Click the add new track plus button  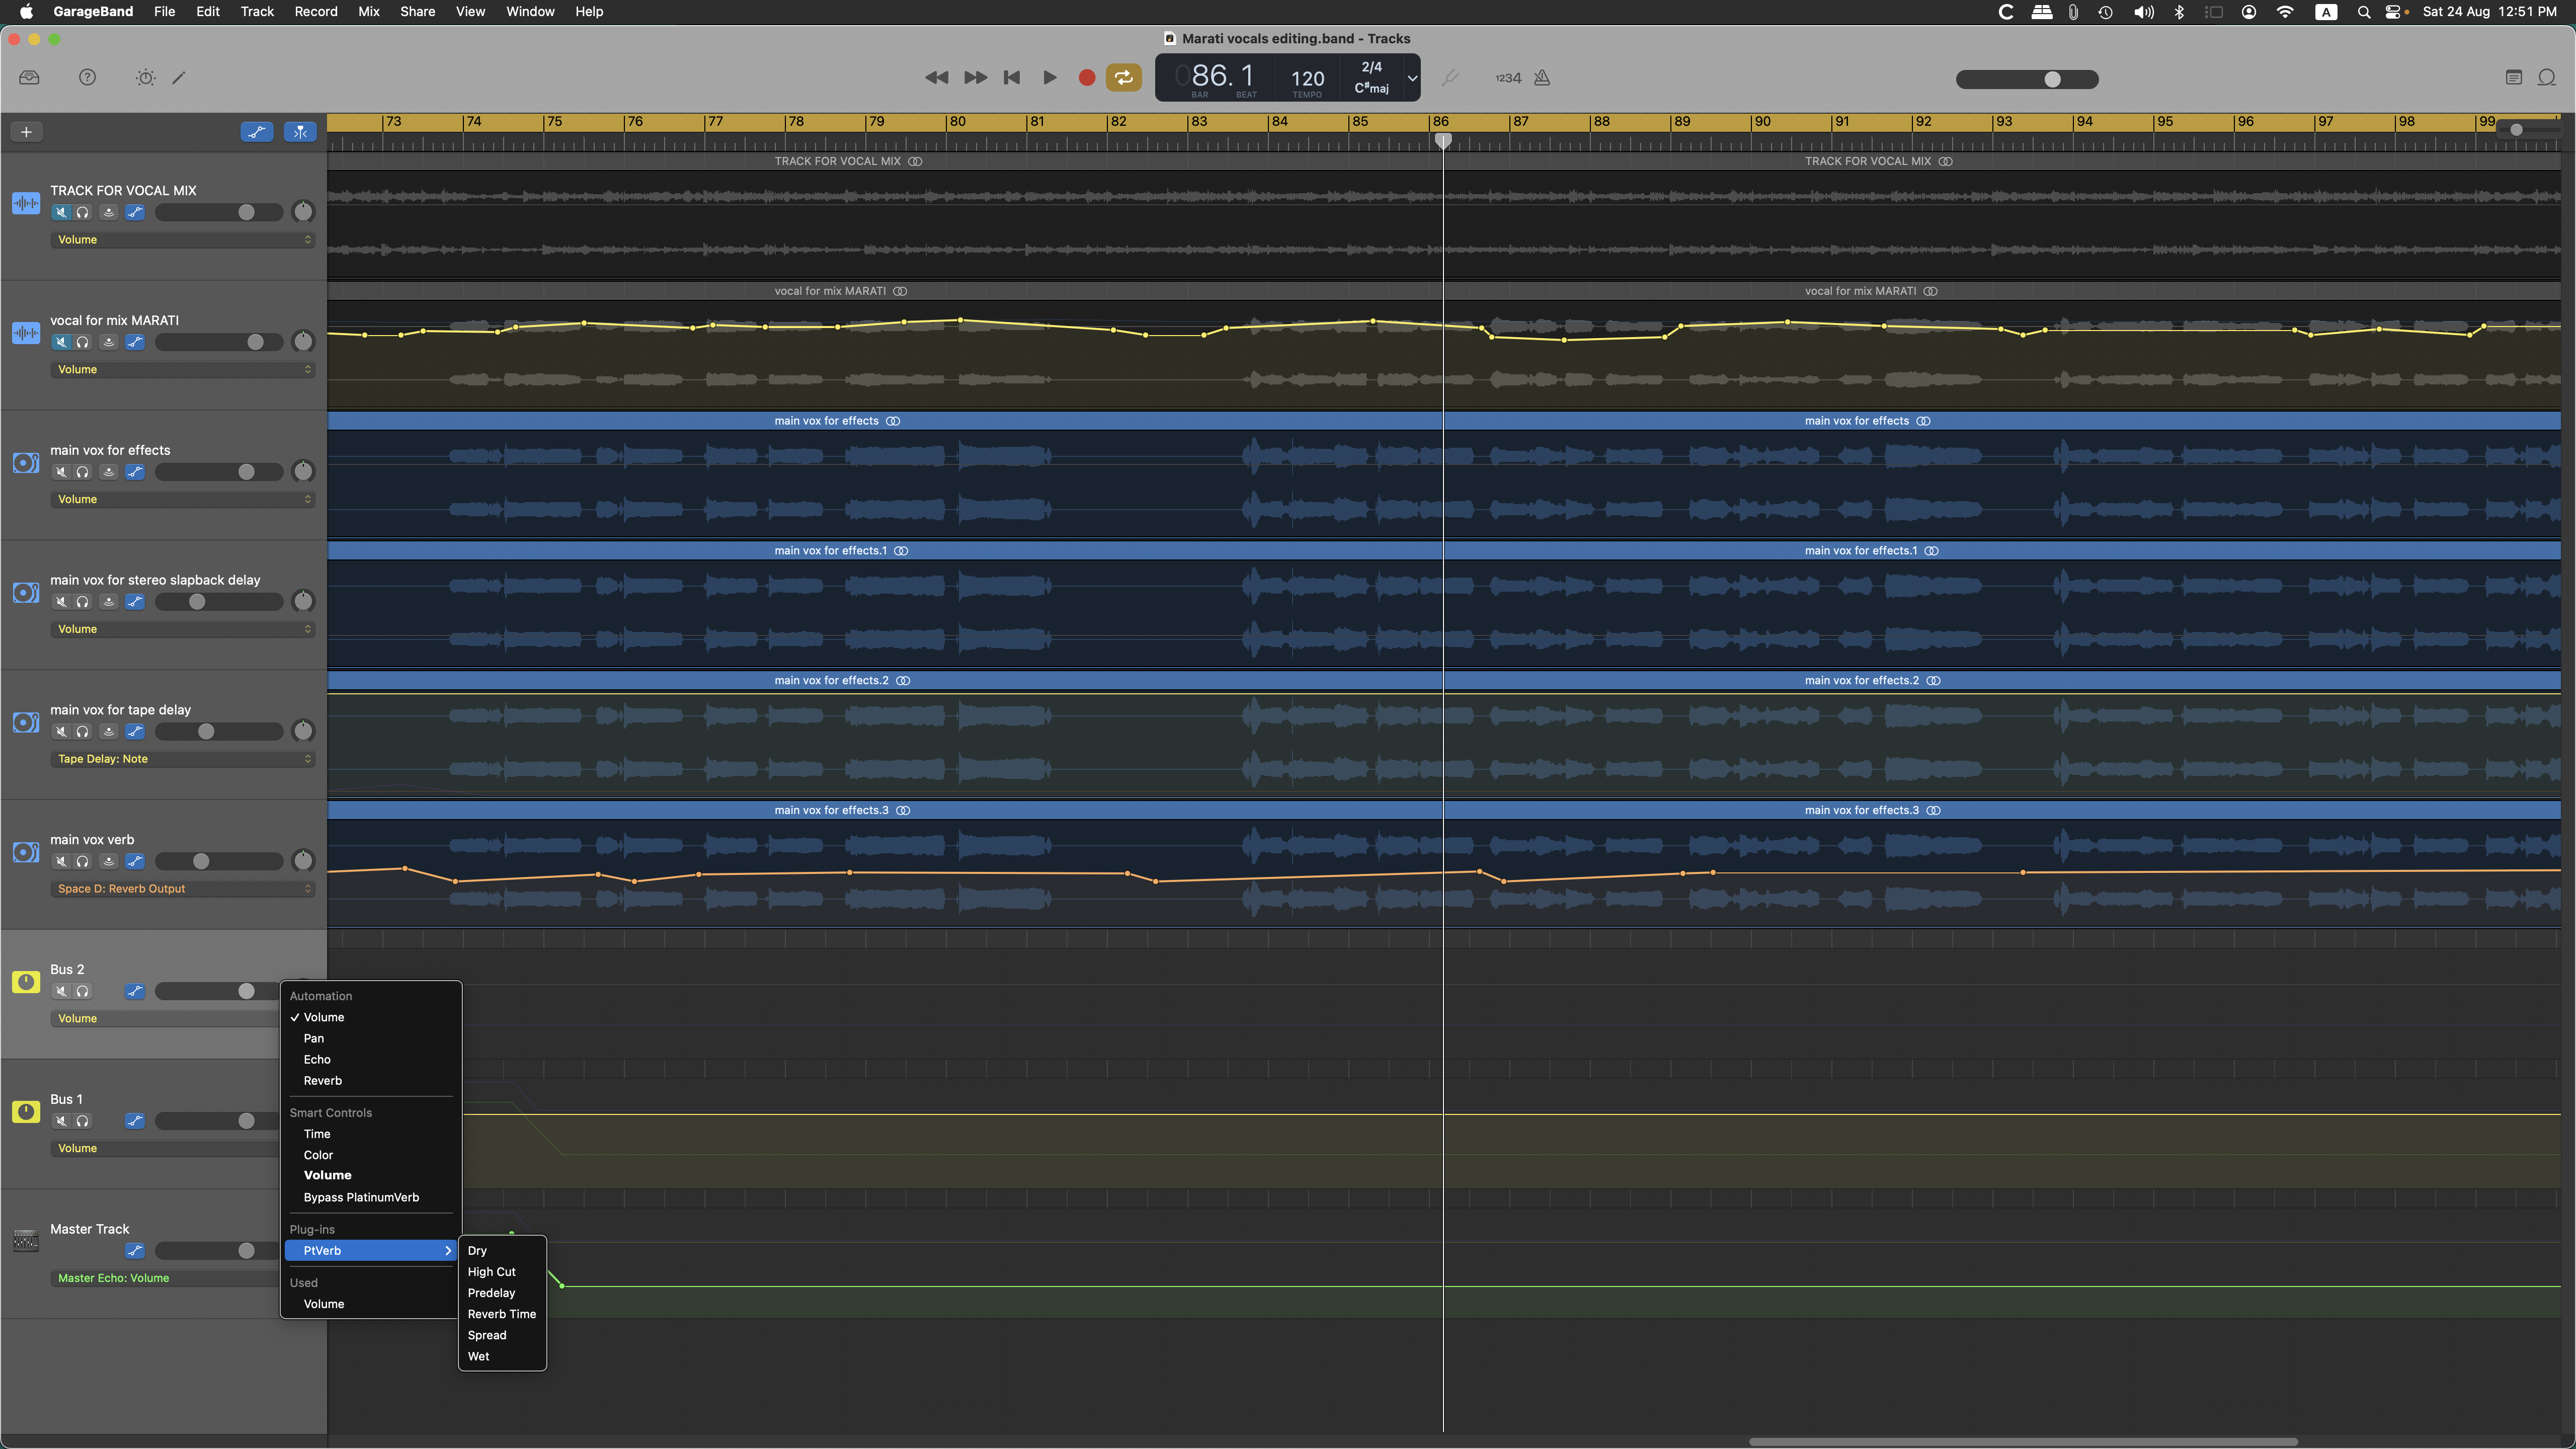tap(27, 132)
